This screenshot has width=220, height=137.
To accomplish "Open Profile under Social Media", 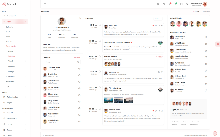I will (x=10, y=51).
